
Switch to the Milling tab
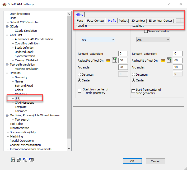coord(79,15)
